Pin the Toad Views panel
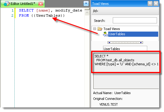Screen dimensions: 164x112 (x=150, y=4)
